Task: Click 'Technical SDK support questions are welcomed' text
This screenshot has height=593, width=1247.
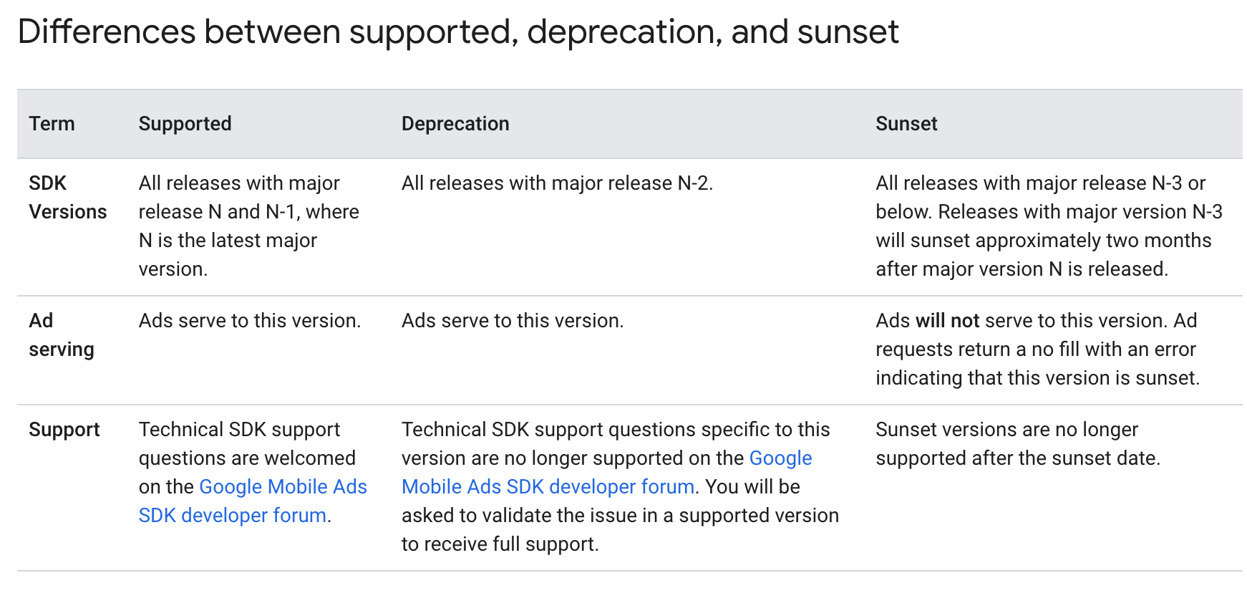Action: point(247,444)
